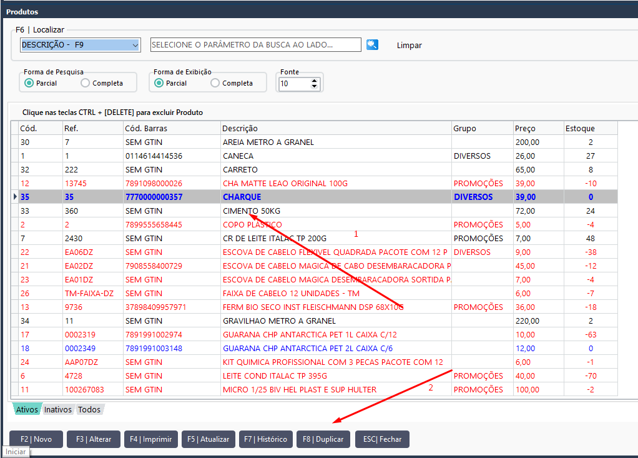Click the F5 | Atualizar button
This screenshot has width=638, height=458.
(209, 439)
